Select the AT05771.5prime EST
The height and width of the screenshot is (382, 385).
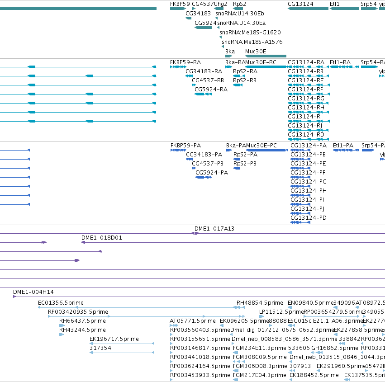[174, 325]
